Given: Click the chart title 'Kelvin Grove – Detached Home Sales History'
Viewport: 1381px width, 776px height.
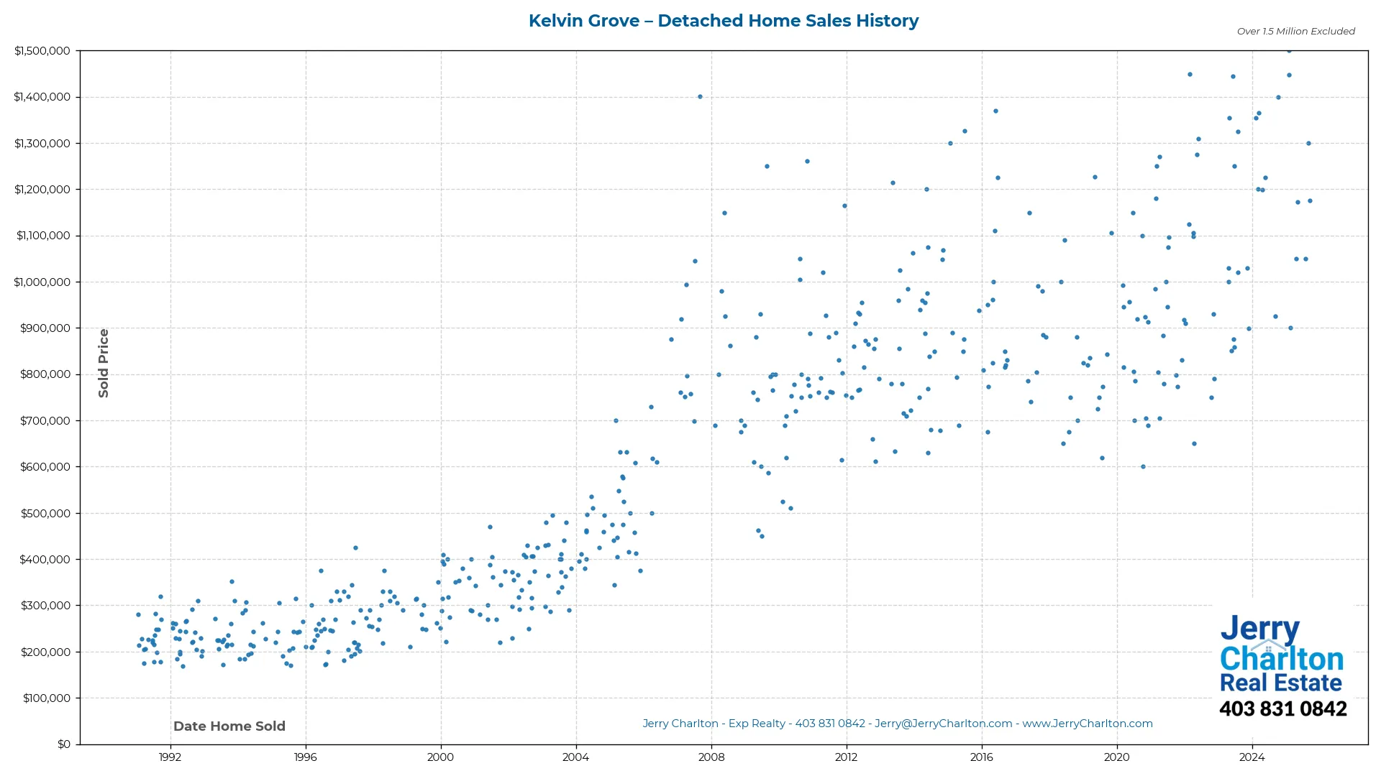Looking at the screenshot, I should [724, 21].
